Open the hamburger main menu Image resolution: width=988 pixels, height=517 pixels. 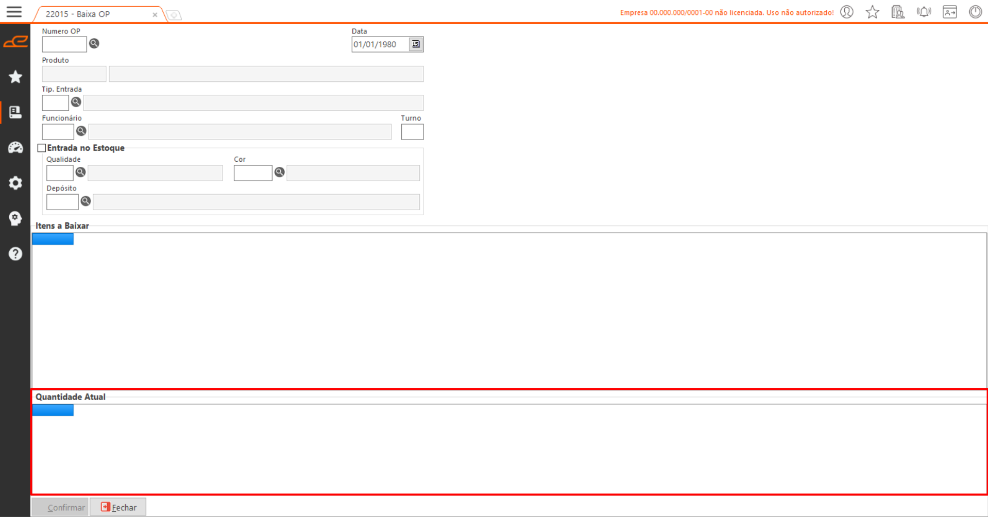click(14, 12)
